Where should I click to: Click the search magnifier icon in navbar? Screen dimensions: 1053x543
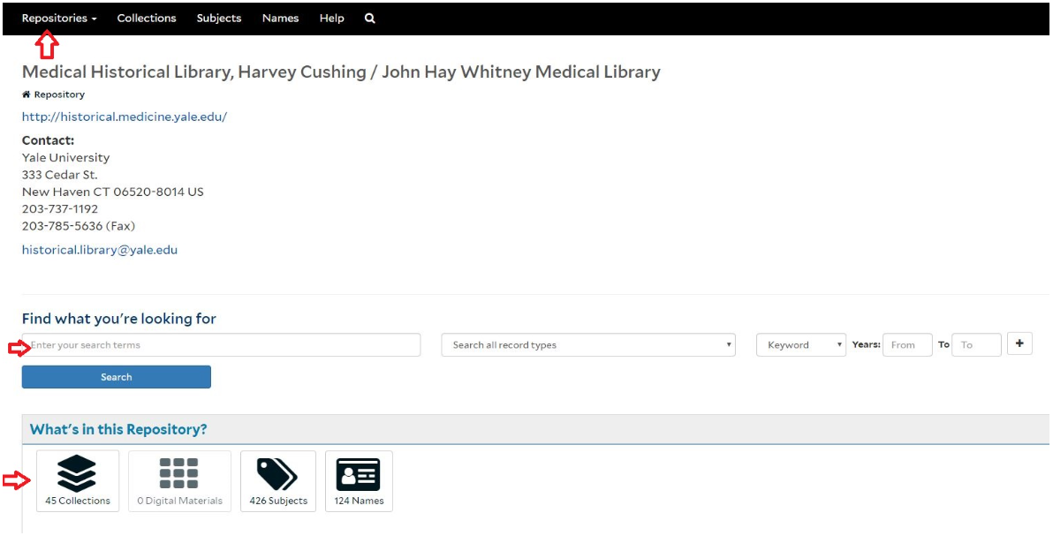pyautogui.click(x=370, y=19)
